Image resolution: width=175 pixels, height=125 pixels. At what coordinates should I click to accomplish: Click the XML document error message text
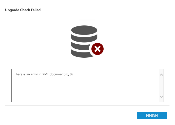pyautogui.click(x=44, y=75)
